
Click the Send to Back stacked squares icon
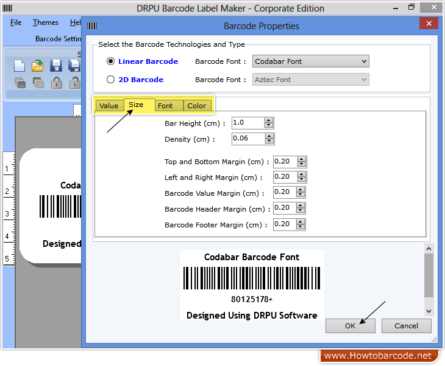[38, 83]
